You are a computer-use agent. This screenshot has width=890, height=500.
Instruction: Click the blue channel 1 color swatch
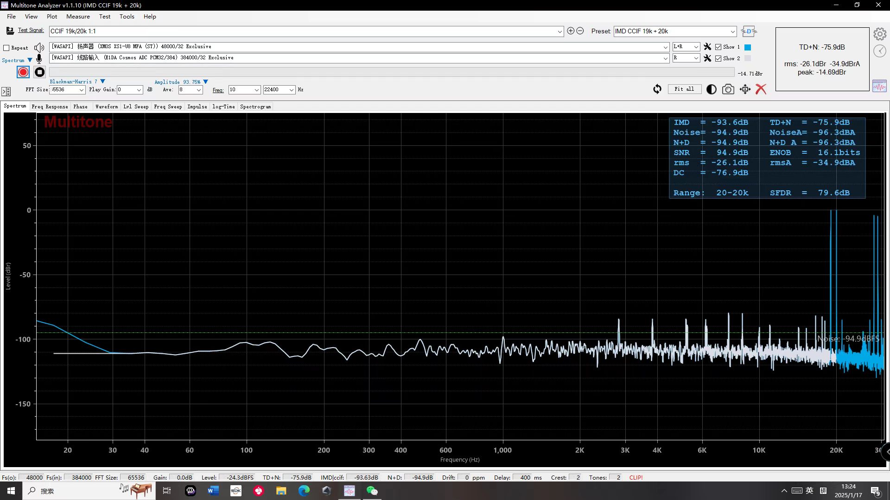pos(748,47)
